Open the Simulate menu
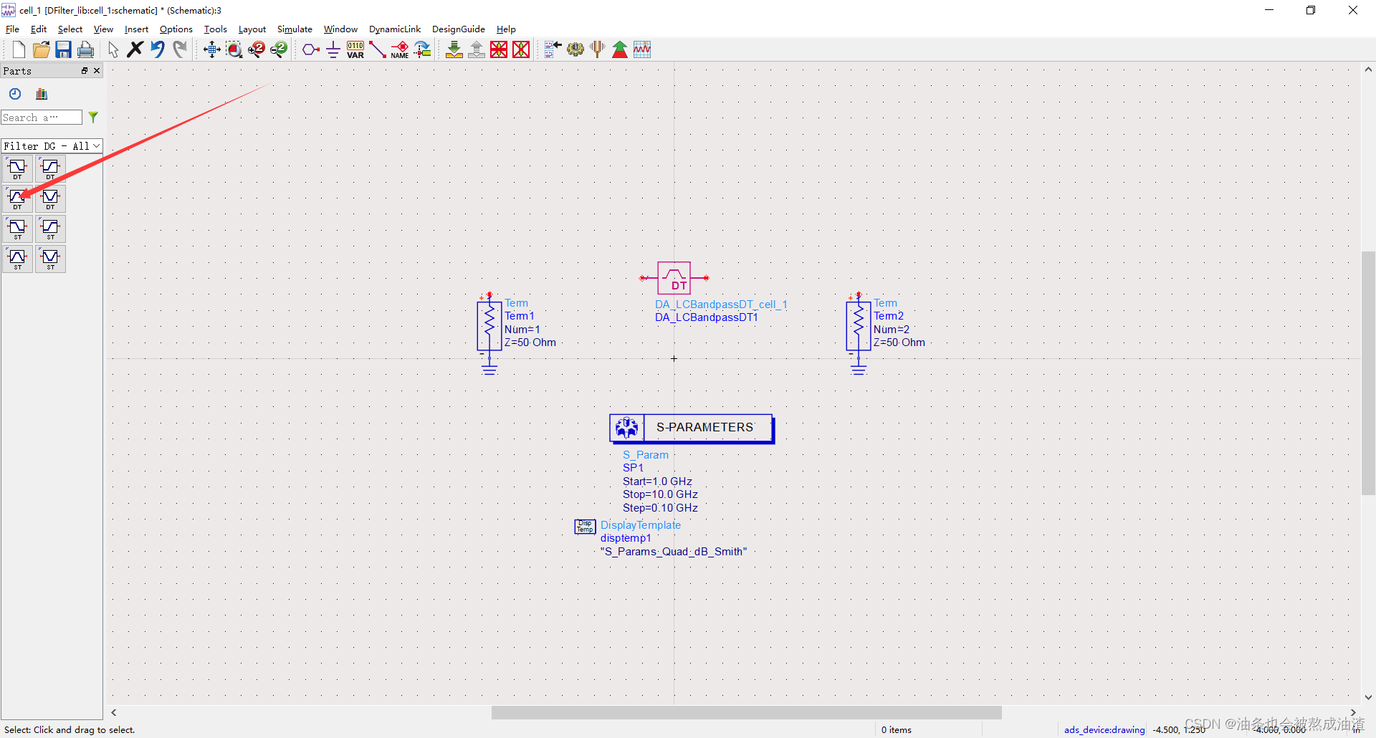Viewport: 1376px width, 738px height. coord(295,29)
